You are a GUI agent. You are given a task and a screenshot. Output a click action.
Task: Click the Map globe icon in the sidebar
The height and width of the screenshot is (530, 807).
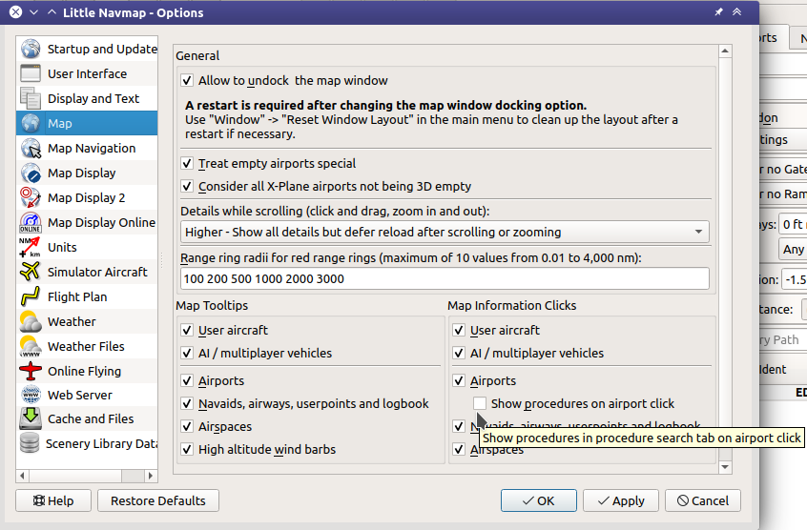pos(31,123)
